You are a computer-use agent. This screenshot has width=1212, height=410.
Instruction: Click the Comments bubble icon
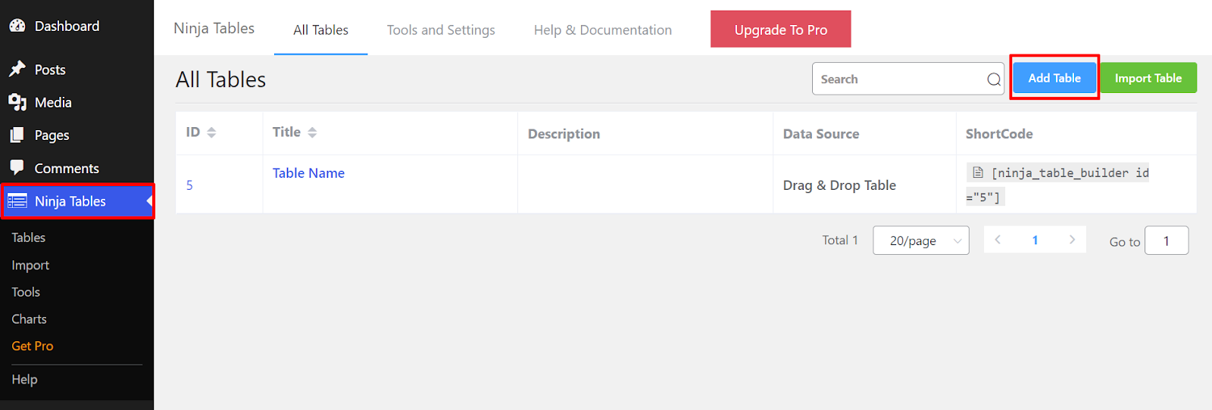(17, 167)
